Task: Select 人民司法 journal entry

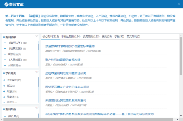Action: 14,65
